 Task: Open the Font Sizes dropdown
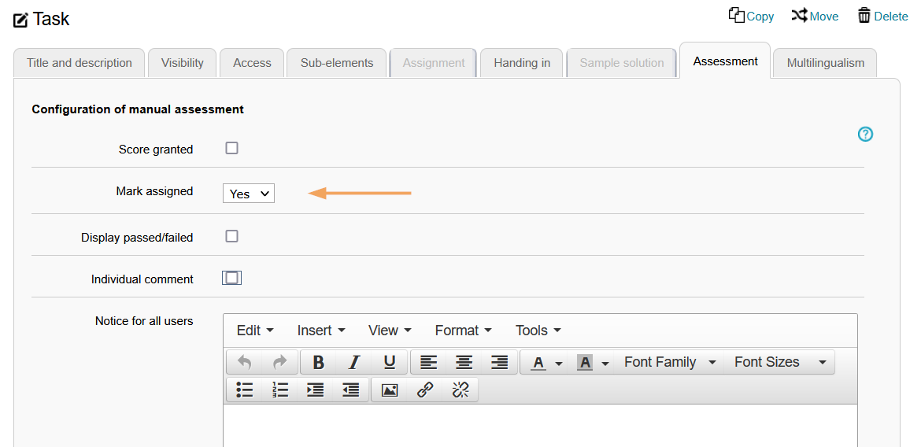779,362
